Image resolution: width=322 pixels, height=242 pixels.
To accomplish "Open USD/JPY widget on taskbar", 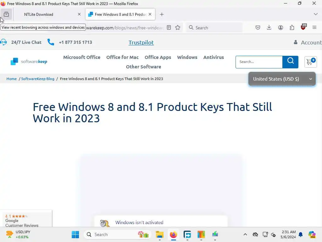I will click(18, 234).
